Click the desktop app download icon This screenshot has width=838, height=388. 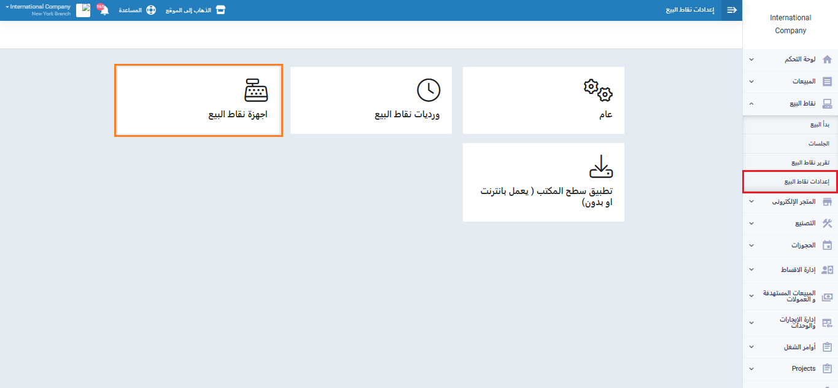(600, 166)
